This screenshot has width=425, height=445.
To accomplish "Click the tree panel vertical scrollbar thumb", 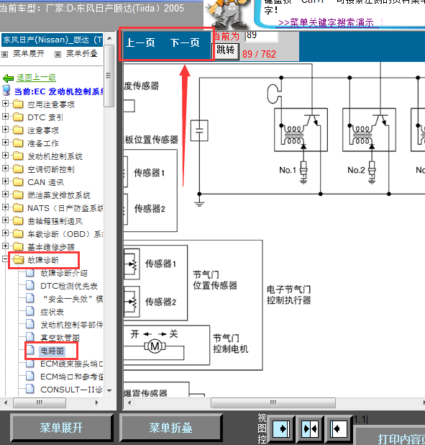I will coord(109,76).
